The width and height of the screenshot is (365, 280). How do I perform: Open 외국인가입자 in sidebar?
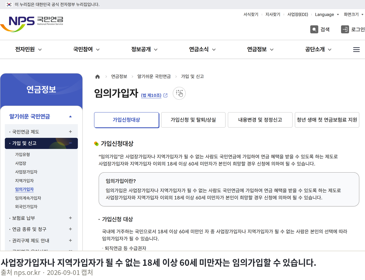pyautogui.click(x=26, y=206)
